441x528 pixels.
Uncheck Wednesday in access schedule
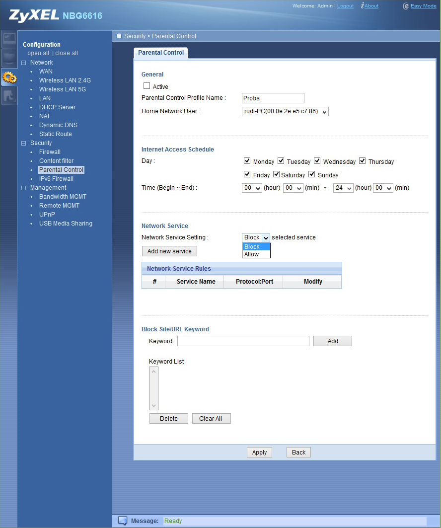point(317,160)
